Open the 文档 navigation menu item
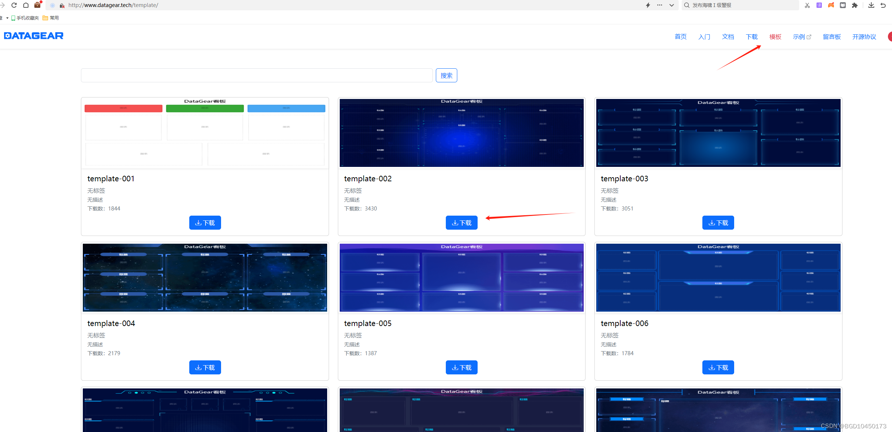 [x=727, y=37]
